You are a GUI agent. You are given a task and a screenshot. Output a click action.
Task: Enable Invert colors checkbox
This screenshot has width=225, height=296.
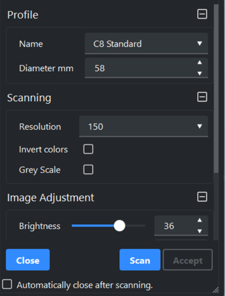coord(88,149)
